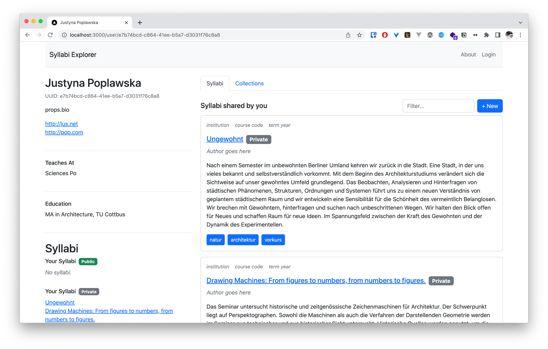Click the Syllabi Explorer logo/home link
548x349 pixels.
coord(73,55)
